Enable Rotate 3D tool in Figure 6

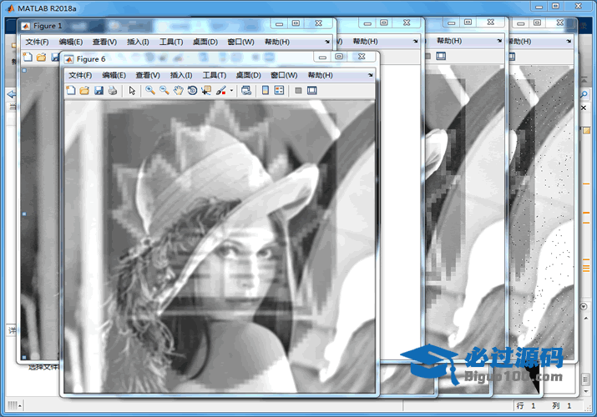192,90
